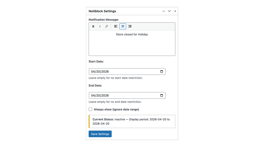Click the 'End Date:' label
Viewport: 254px width, 147px height.
[95, 86]
